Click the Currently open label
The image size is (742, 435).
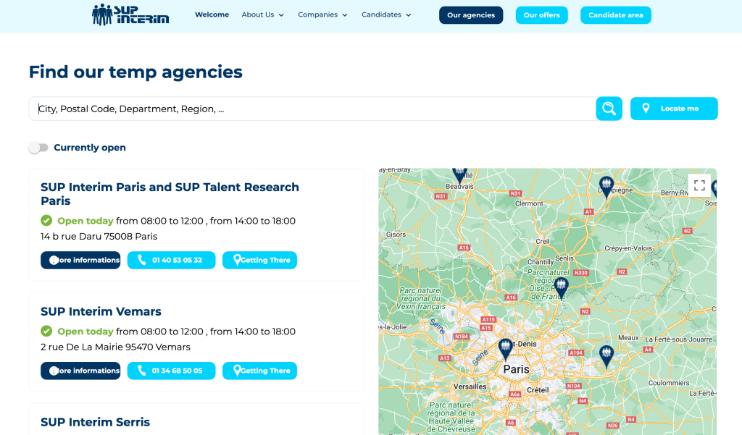(x=90, y=148)
